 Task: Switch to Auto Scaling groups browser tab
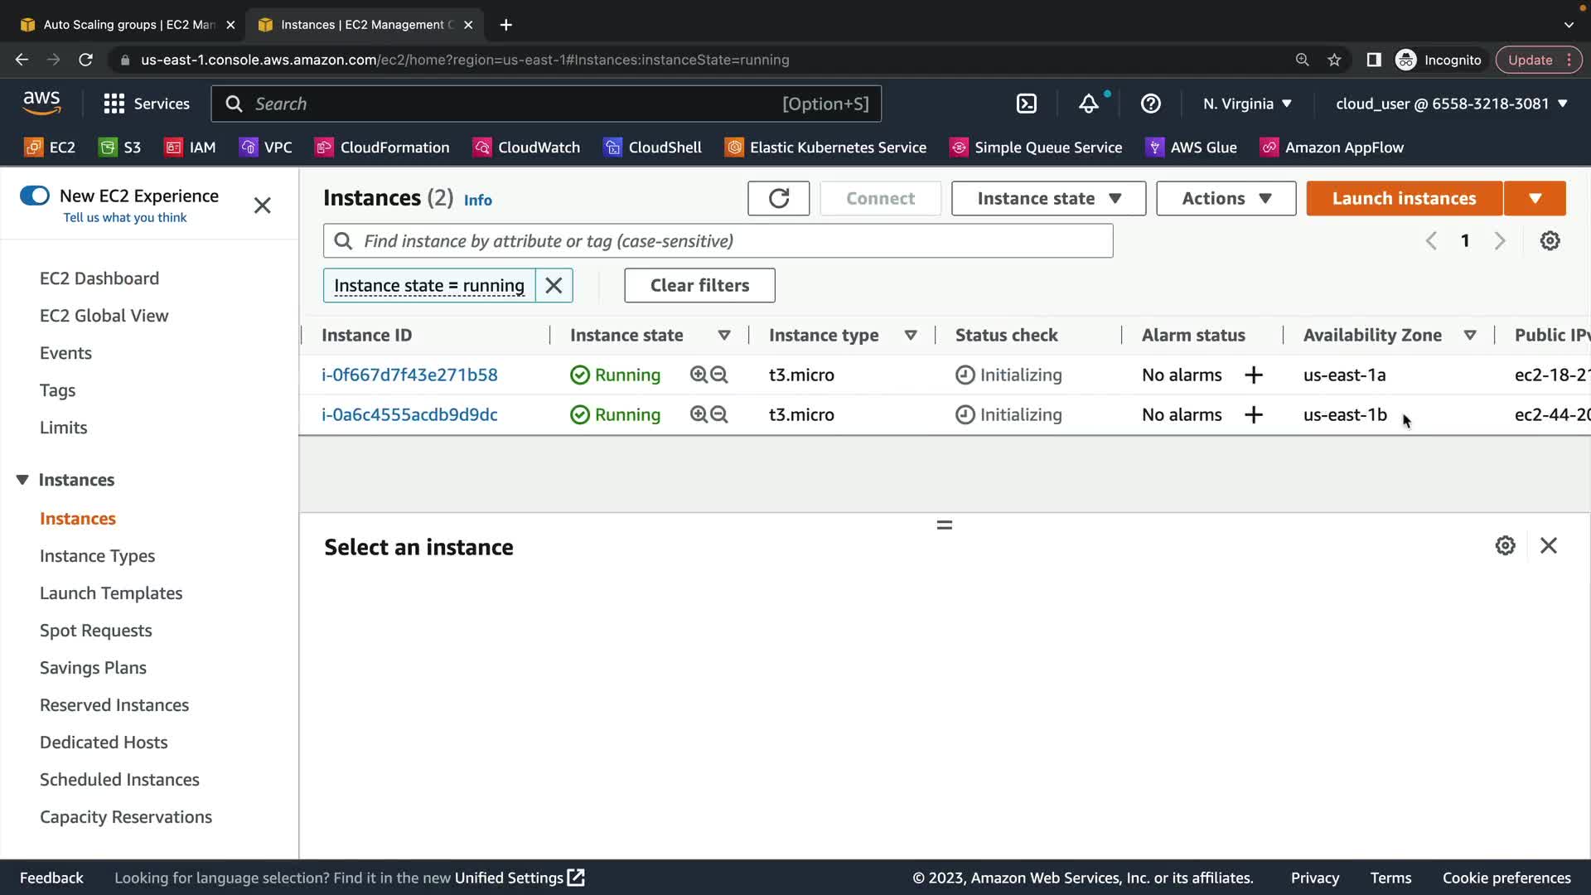pos(128,25)
